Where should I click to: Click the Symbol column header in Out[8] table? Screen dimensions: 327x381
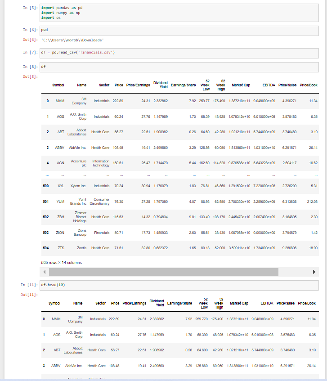pyautogui.click(x=58, y=85)
